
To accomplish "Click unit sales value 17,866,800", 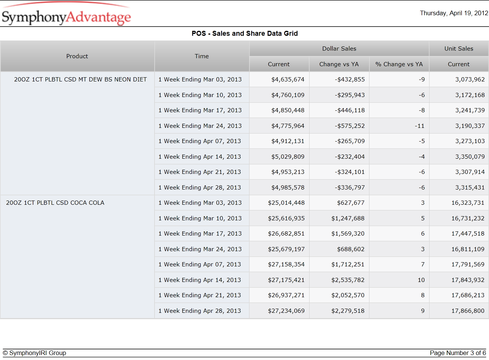I will (x=468, y=311).
